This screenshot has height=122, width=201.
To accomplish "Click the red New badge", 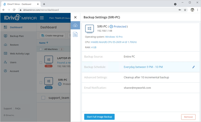I will (x=48, y=66).
